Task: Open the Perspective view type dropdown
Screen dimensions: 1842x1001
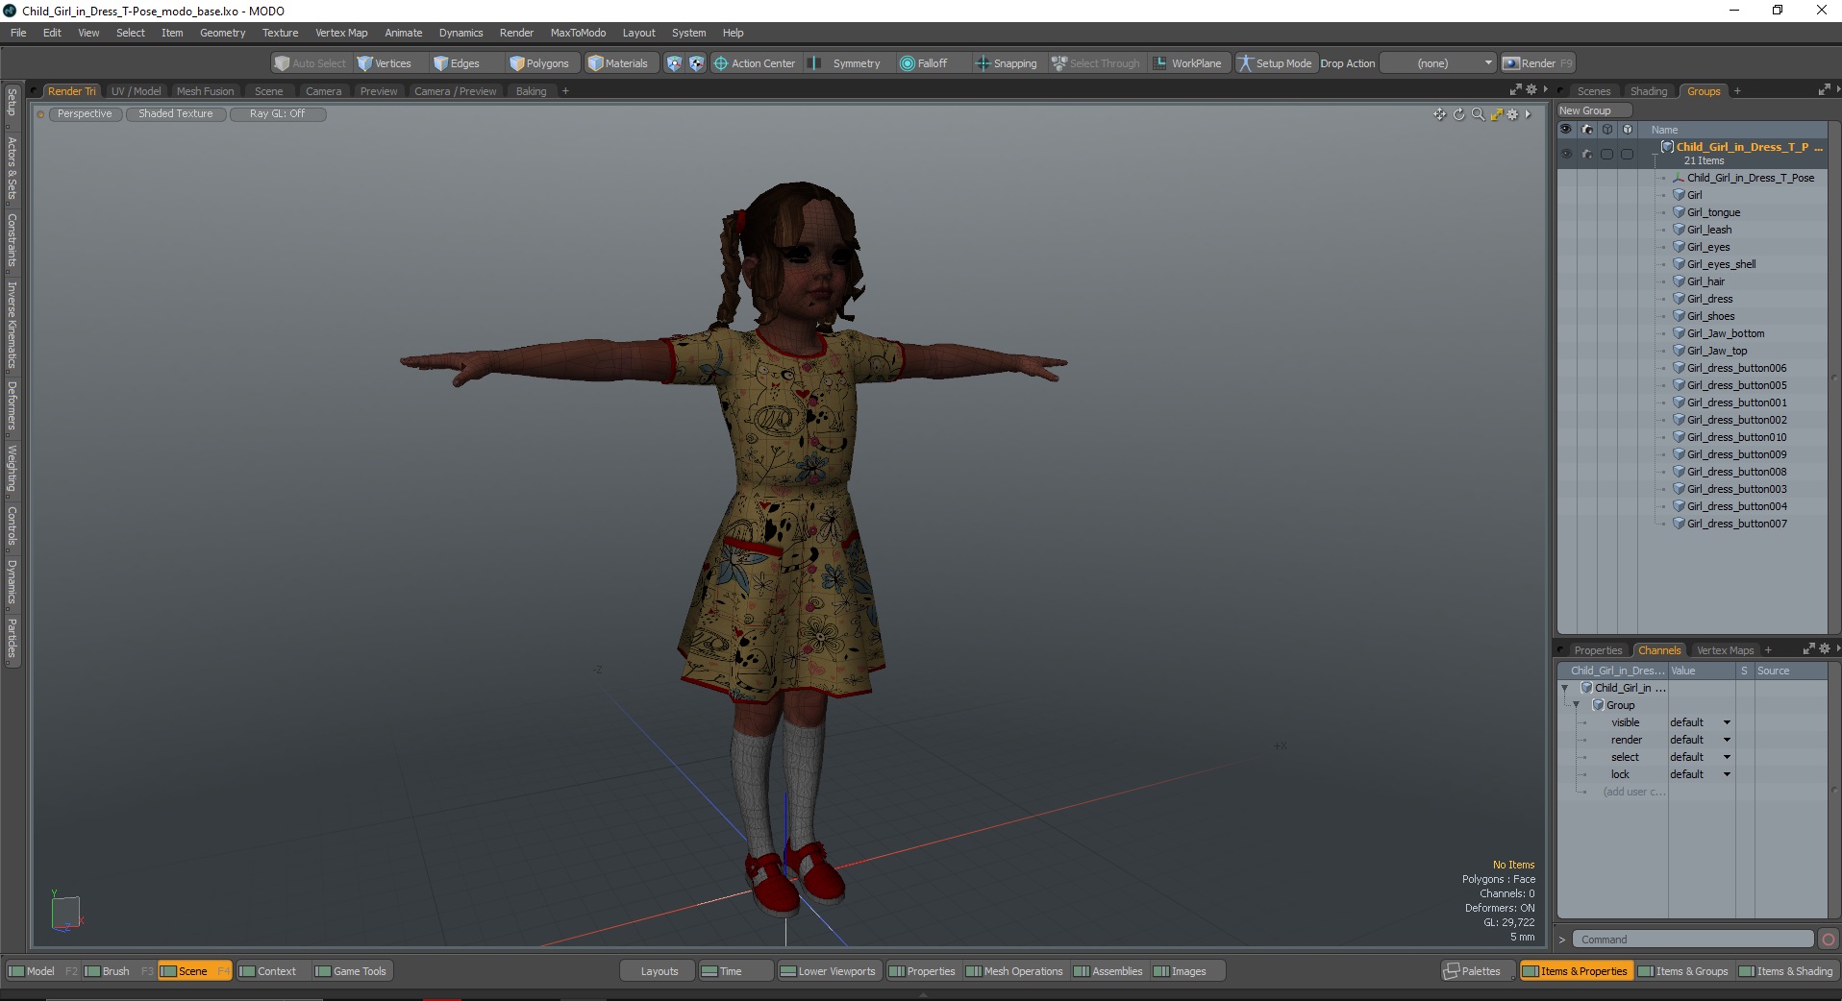Action: (85, 113)
